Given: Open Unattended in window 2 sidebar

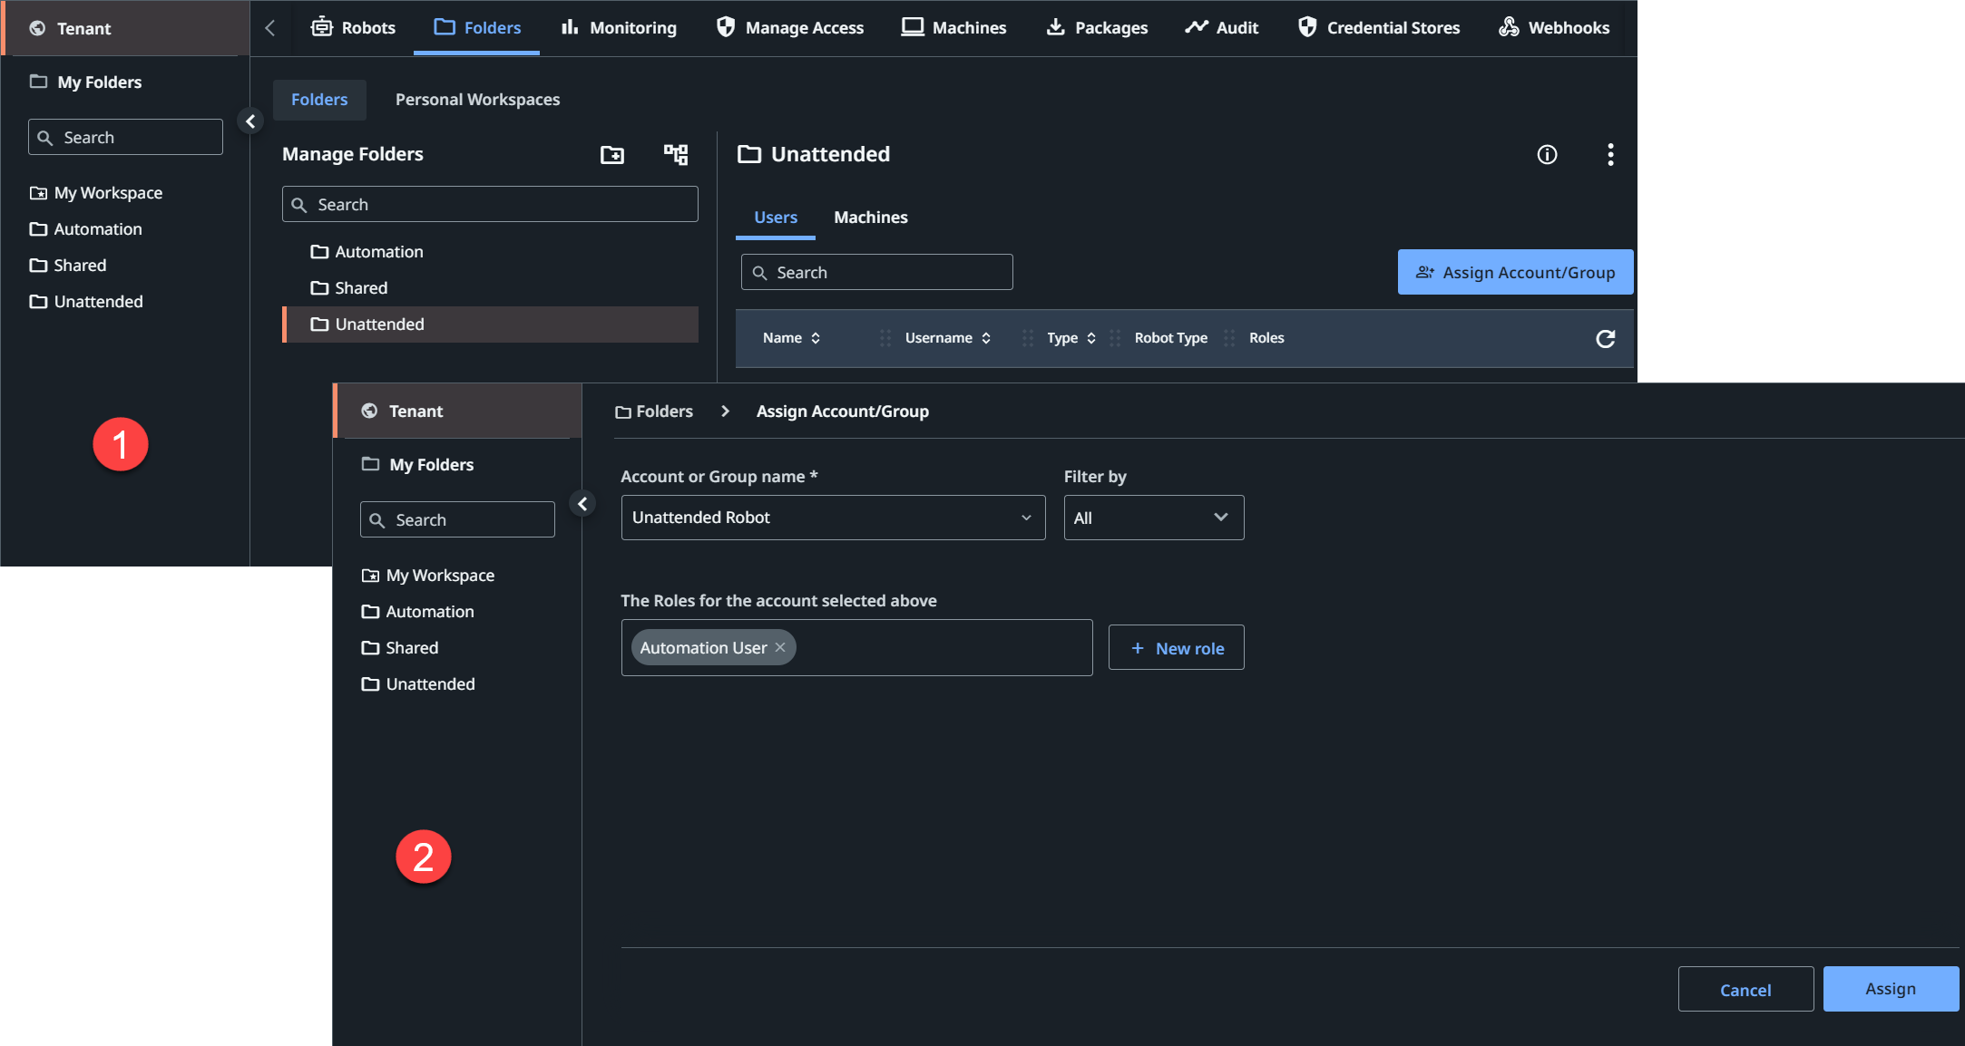Looking at the screenshot, I should [x=418, y=684].
